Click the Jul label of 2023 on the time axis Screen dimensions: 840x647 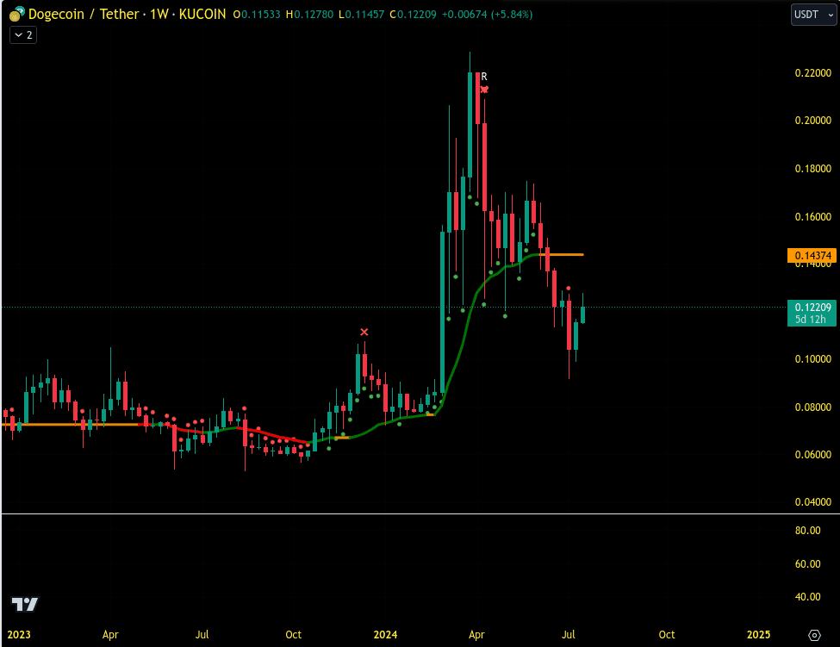pyautogui.click(x=202, y=635)
